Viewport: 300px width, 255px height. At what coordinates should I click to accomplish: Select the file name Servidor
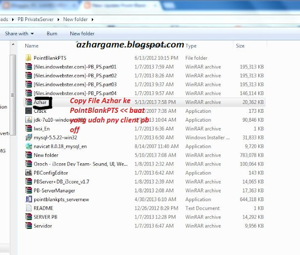pyautogui.click(x=43, y=226)
